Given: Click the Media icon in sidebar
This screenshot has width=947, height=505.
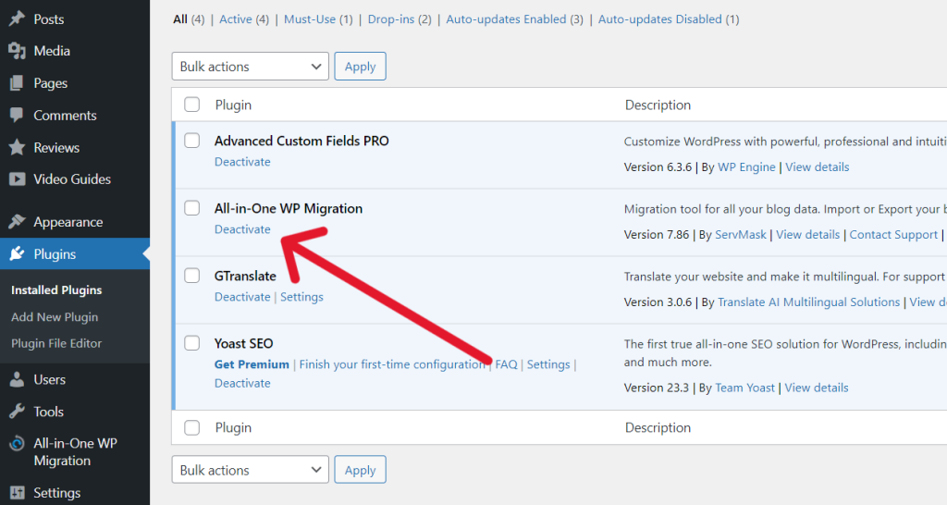Looking at the screenshot, I should [x=17, y=51].
